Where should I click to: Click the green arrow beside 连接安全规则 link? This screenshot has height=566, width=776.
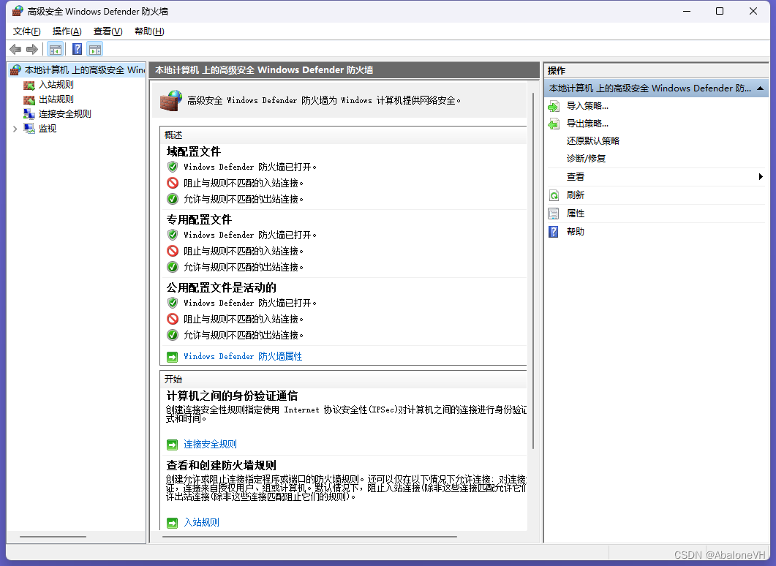tap(172, 445)
